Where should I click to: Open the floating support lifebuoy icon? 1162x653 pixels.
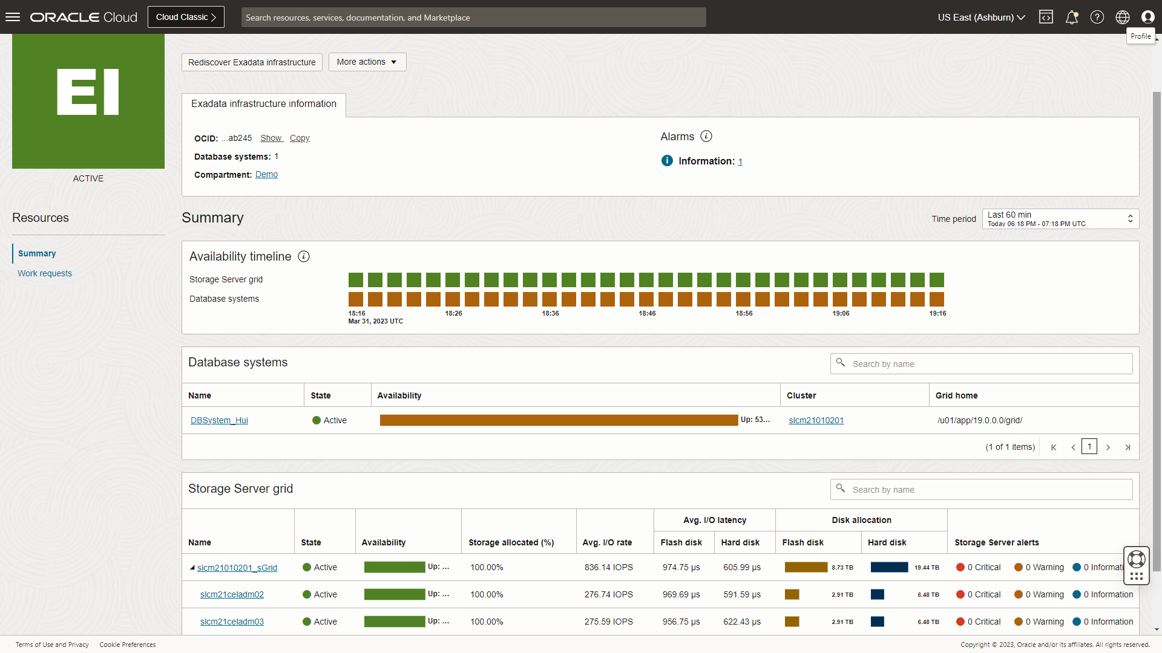click(x=1137, y=559)
